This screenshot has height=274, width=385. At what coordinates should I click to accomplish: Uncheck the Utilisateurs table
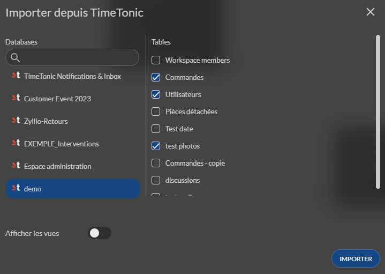[156, 94]
